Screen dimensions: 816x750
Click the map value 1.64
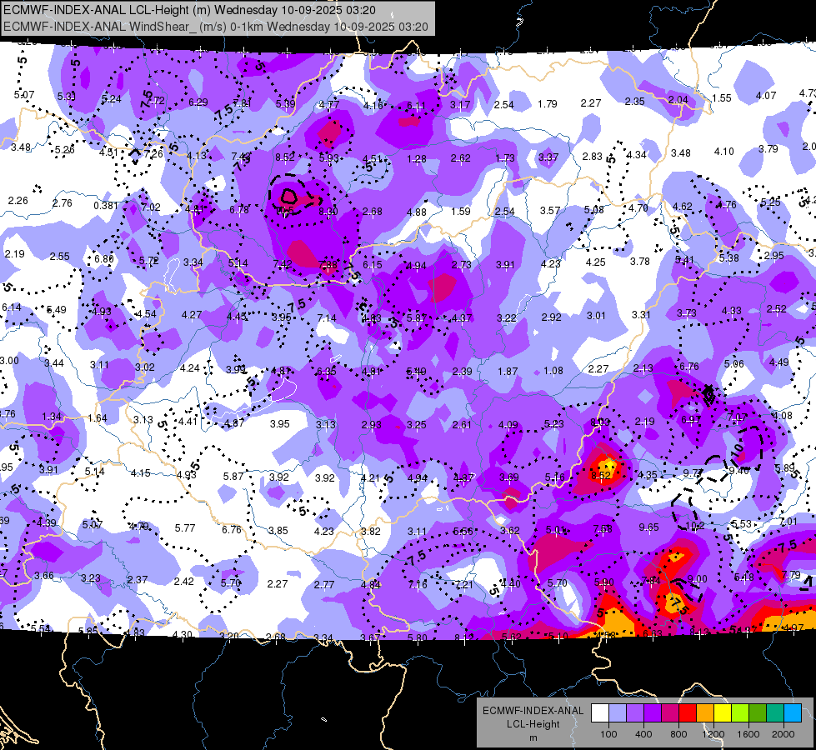98,418
